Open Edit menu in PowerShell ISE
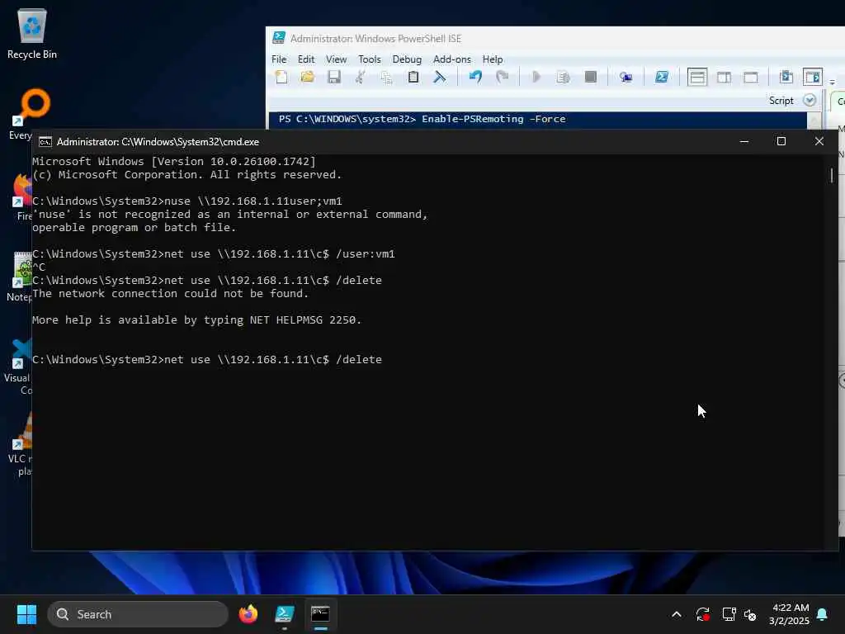Viewport: 845px width, 634px height. point(306,59)
